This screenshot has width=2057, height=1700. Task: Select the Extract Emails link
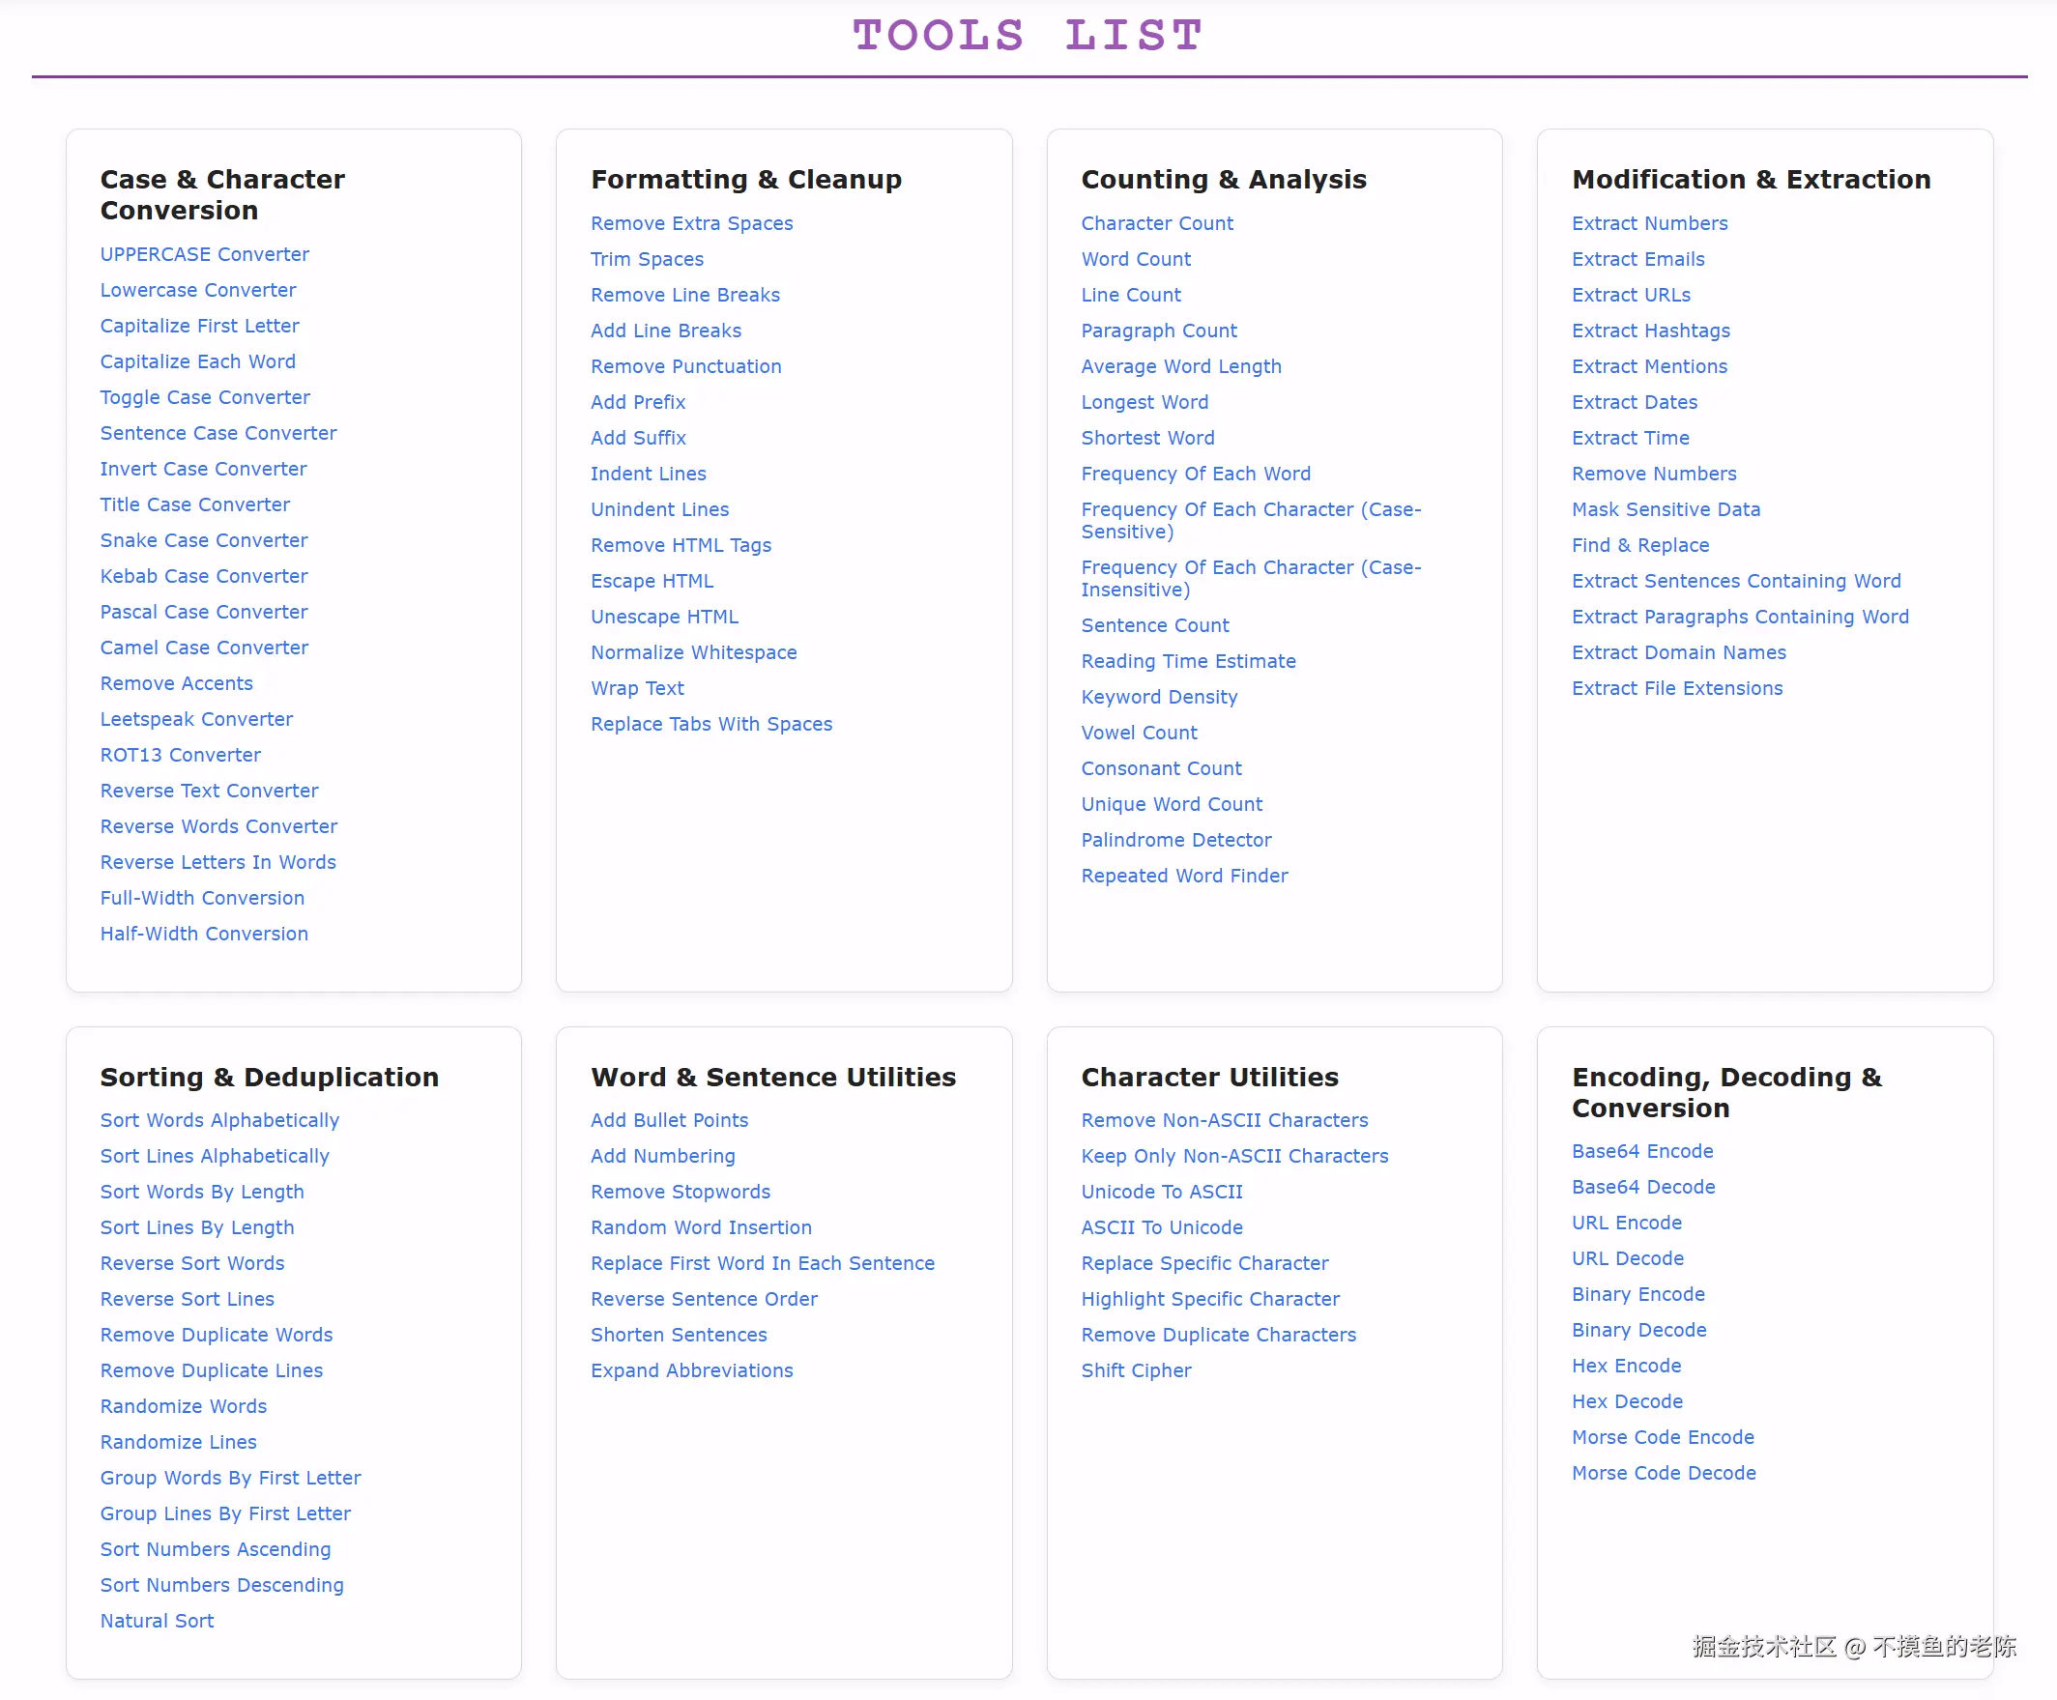click(1637, 260)
